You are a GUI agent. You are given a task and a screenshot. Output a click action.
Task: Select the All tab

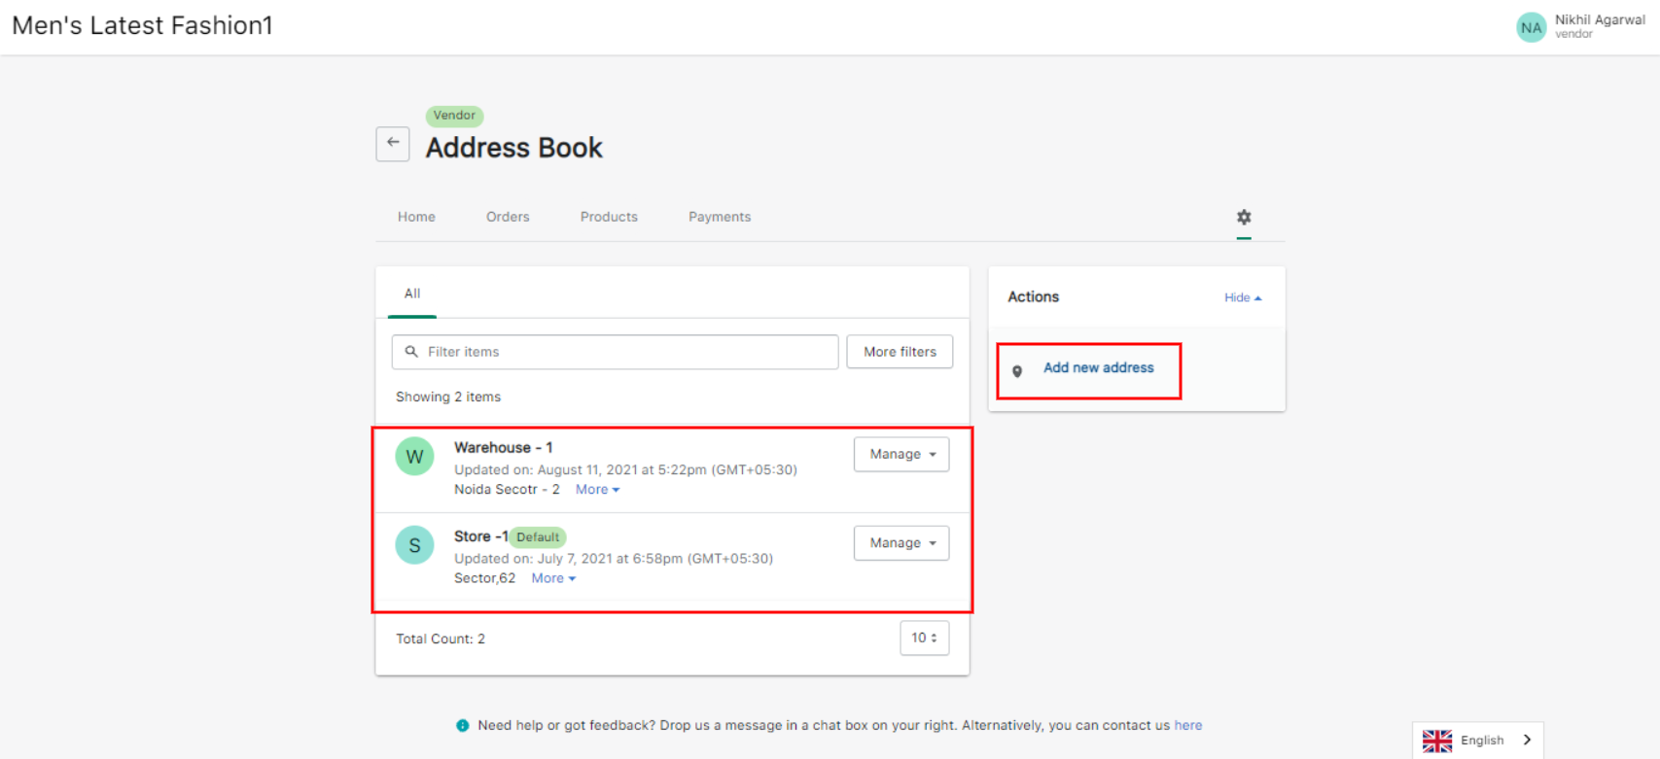click(412, 293)
